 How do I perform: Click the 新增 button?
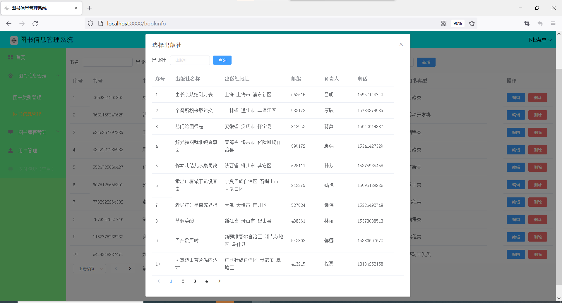pos(426,62)
